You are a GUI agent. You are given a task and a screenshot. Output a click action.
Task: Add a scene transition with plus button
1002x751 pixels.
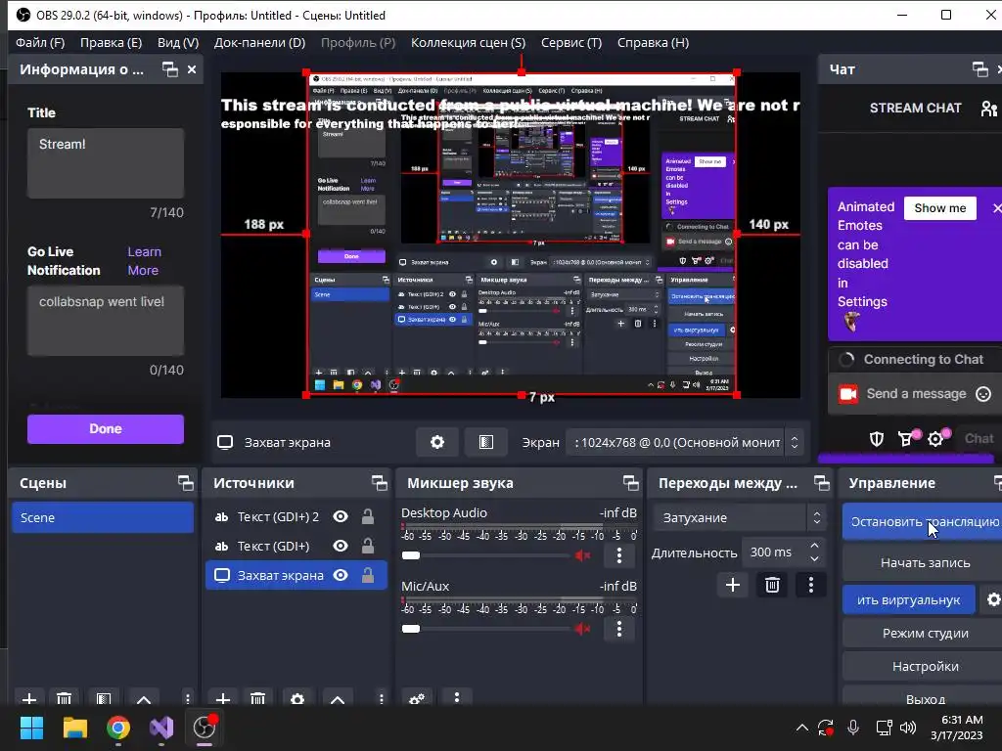[x=732, y=585]
